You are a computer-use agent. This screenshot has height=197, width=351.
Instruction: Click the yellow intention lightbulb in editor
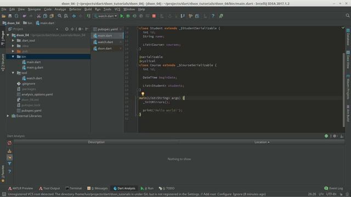pyautogui.click(x=143, y=94)
